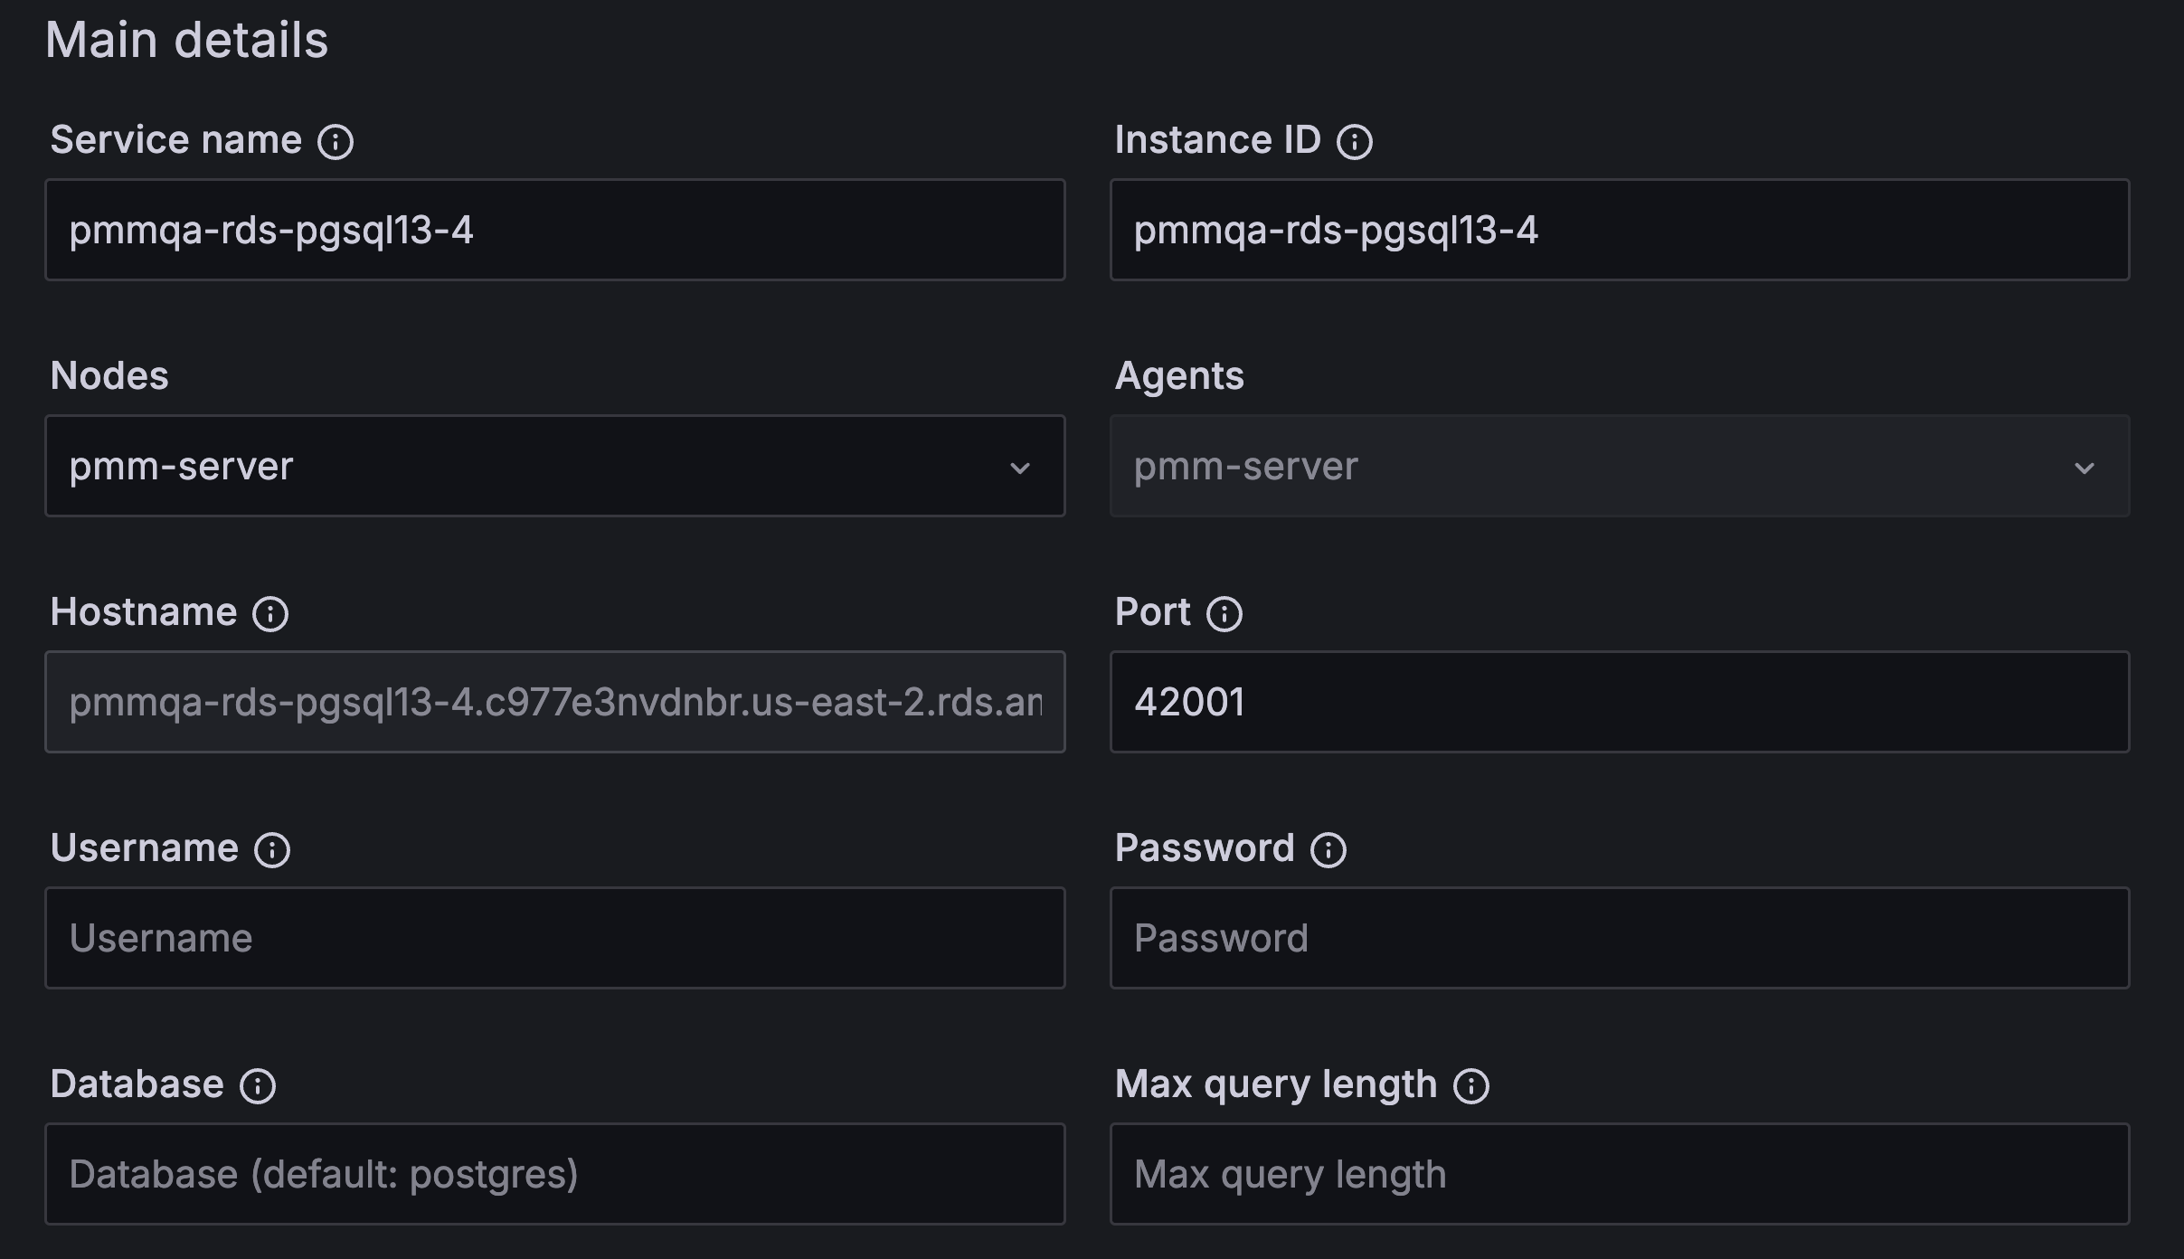Select the Database input field
This screenshot has width=2184, height=1259.
pos(554,1174)
